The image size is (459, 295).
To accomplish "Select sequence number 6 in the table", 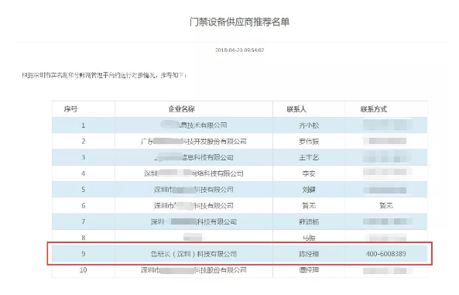I will pyautogui.click(x=83, y=206).
